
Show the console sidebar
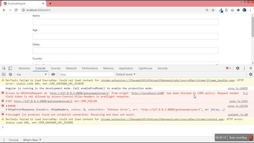pos(4,74)
